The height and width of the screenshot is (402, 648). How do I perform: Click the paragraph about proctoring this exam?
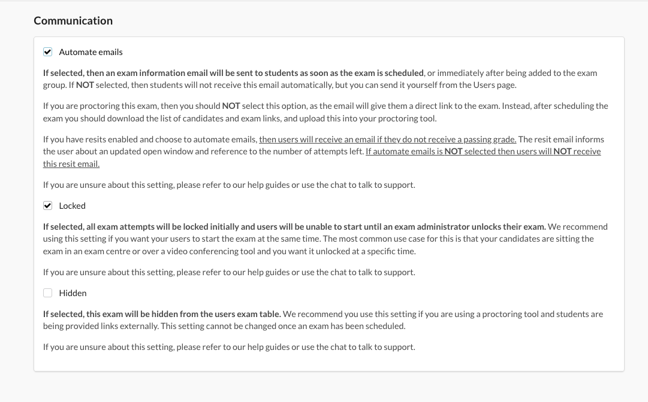pos(324,112)
